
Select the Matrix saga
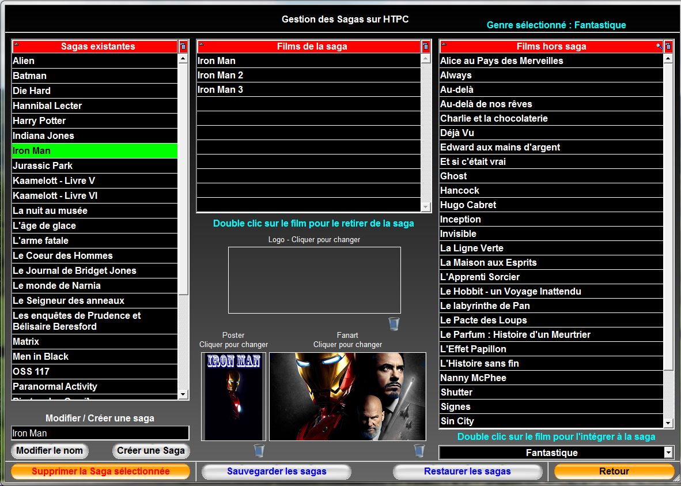tap(94, 342)
